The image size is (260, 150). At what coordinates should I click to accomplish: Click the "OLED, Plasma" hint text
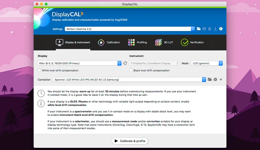(x=79, y=102)
